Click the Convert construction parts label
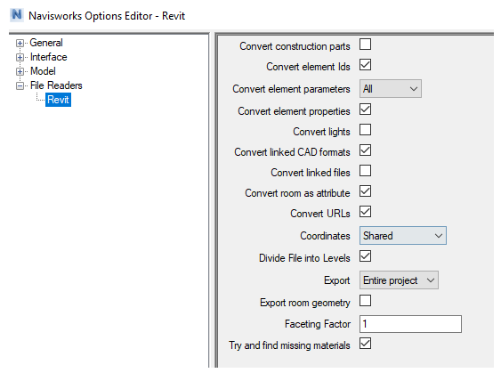The height and width of the screenshot is (373, 501). click(295, 46)
